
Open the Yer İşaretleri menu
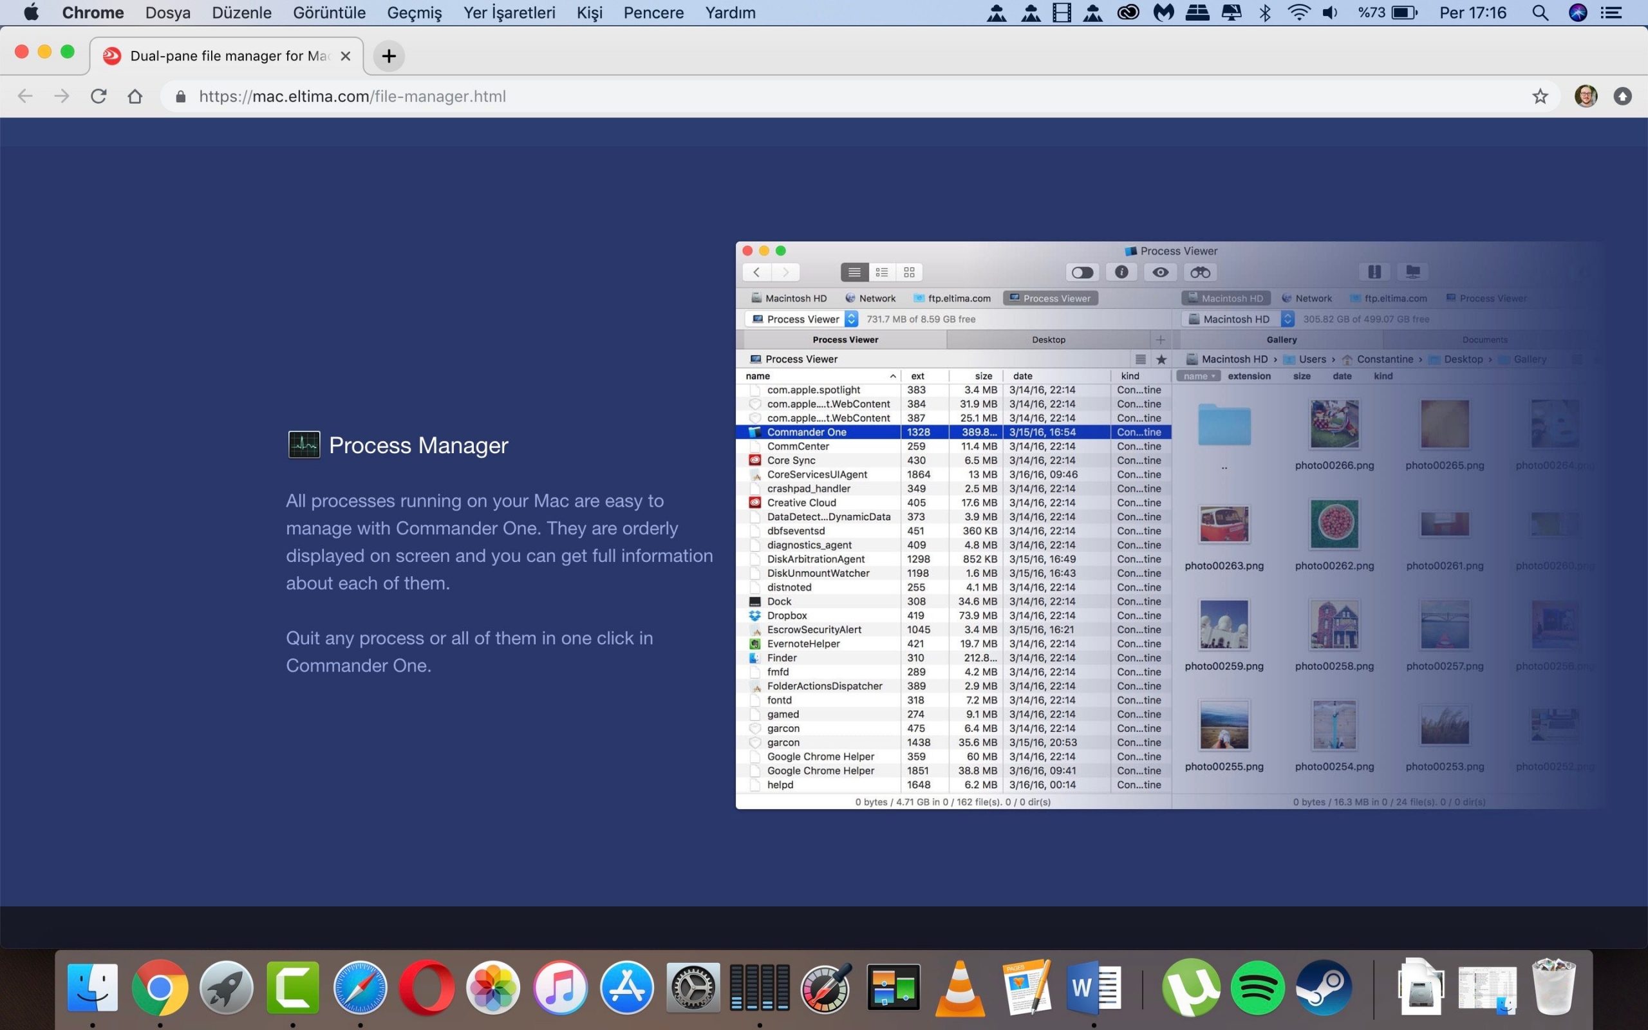[509, 12]
